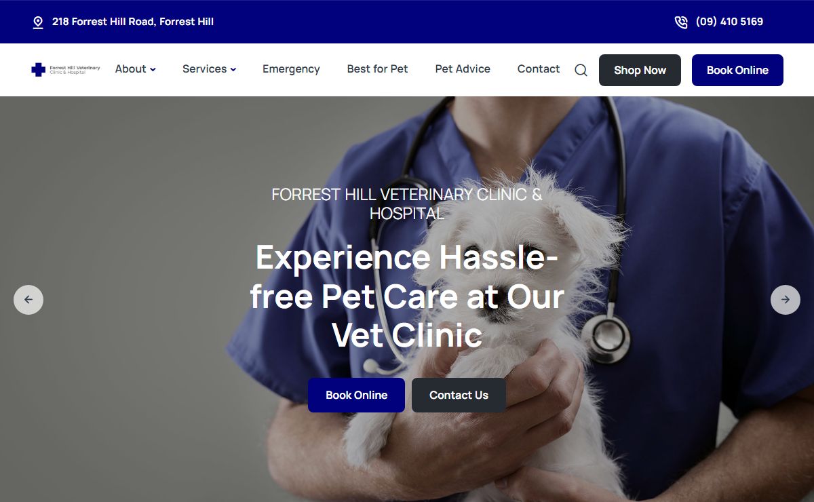Click the Forrest Hill Veterinary cross logo
Viewport: 814px width, 502px height.
point(66,69)
